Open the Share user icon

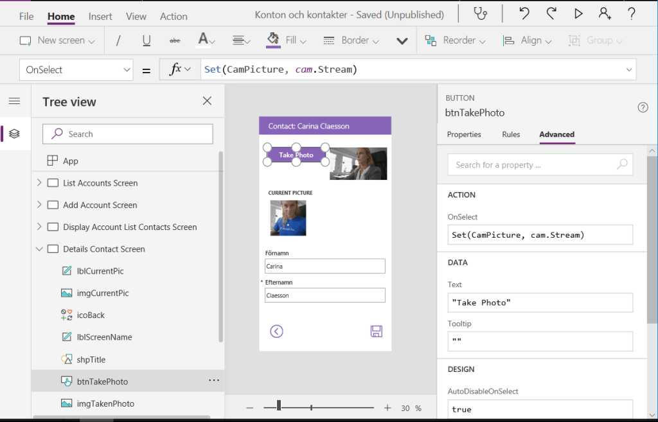[x=605, y=13]
